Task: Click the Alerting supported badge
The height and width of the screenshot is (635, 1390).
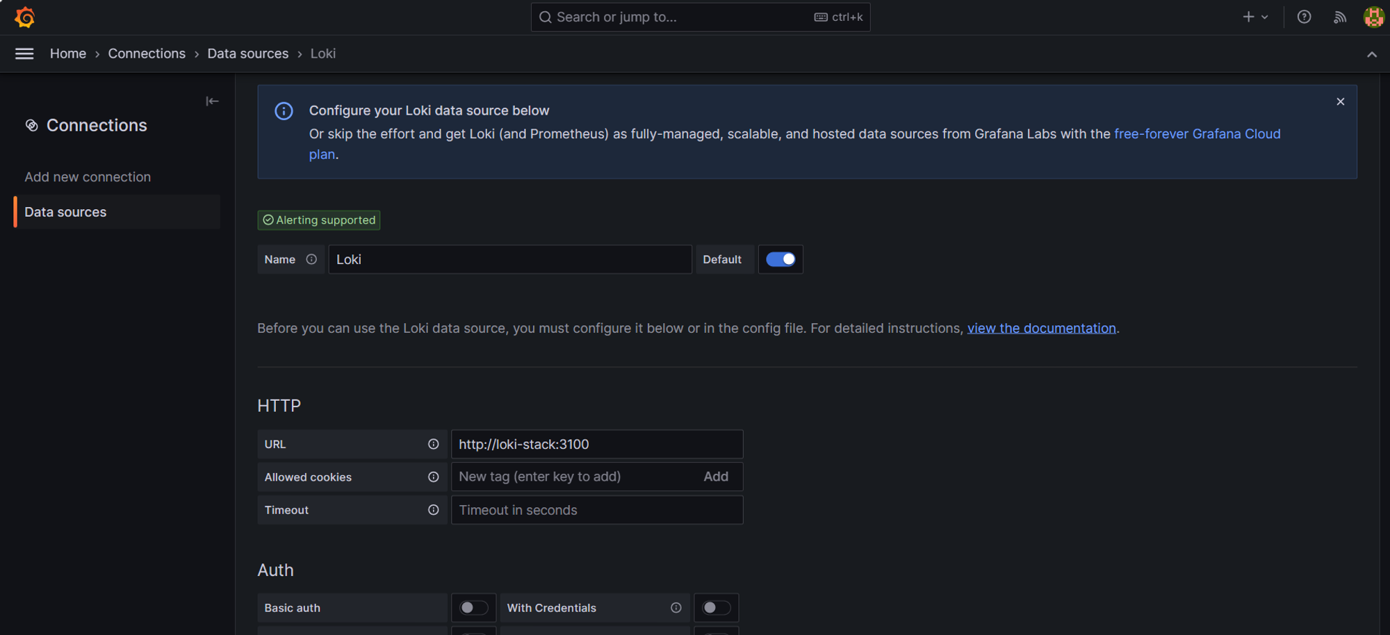Action: [319, 220]
